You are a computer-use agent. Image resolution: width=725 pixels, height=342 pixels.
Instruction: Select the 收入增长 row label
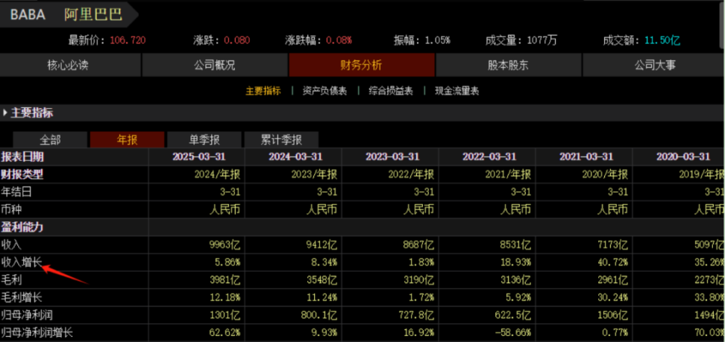tap(22, 263)
